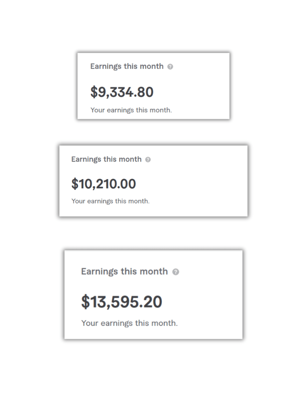The width and height of the screenshot is (307, 398).
Task: Click "Earnings this month" title above $13,595.20
Action: pyautogui.click(x=124, y=271)
